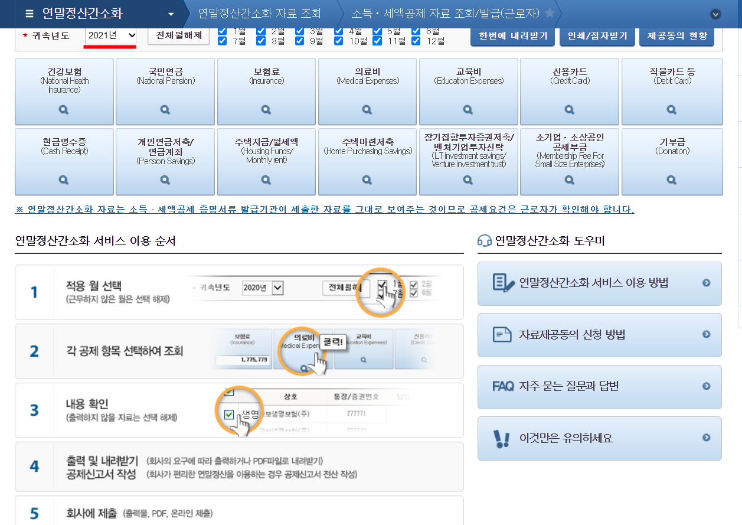Image resolution: width=742 pixels, height=525 pixels.
Task: Uncheck the 11월 checkbox
Action: pos(377,41)
